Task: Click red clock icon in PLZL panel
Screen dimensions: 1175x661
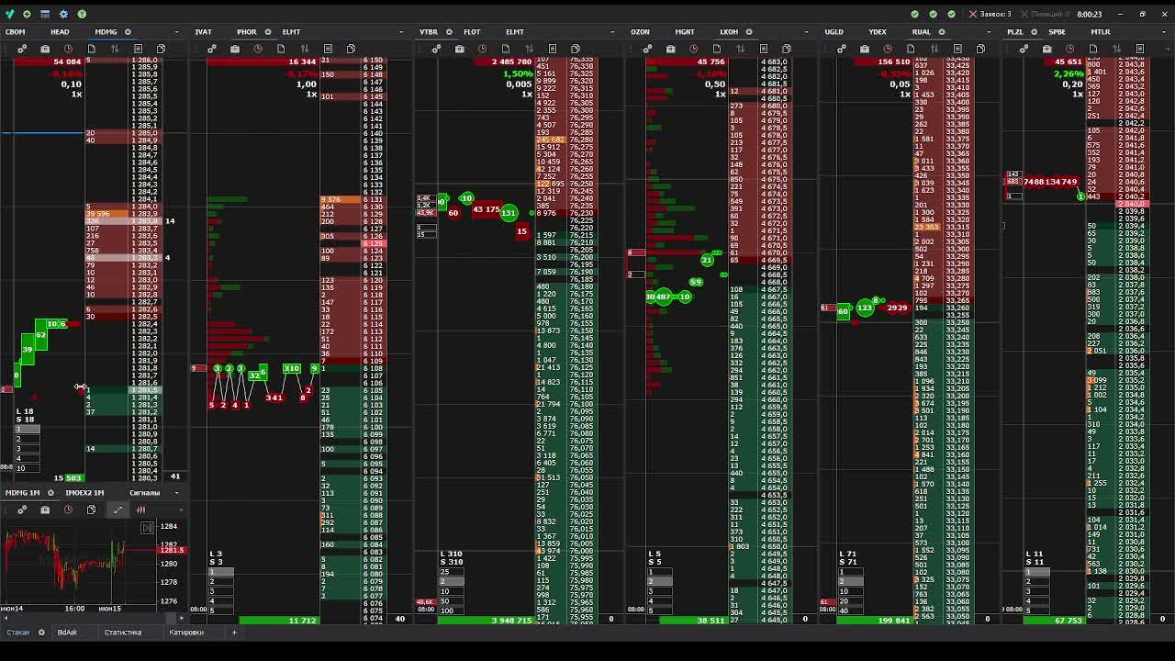Action: pos(1069,49)
